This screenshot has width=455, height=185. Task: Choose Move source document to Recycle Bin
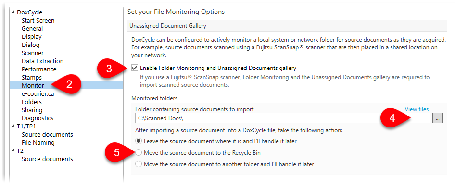(x=139, y=152)
